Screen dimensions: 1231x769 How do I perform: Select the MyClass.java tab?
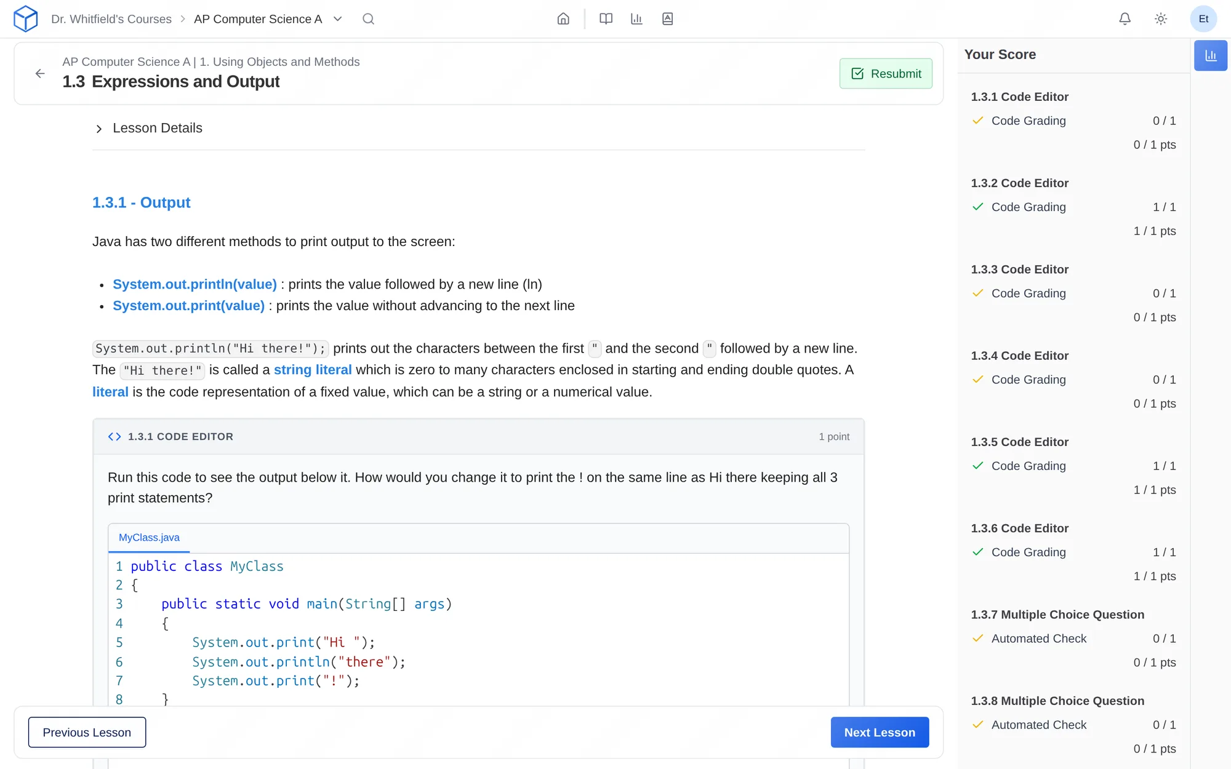pyautogui.click(x=149, y=538)
